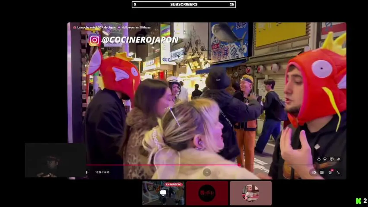Switch to theater mode layout icon
Viewport: 368px width, 207px height.
click(322, 172)
